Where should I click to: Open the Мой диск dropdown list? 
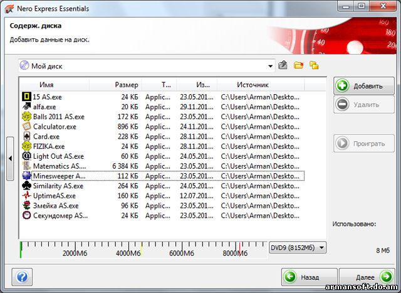click(270, 66)
